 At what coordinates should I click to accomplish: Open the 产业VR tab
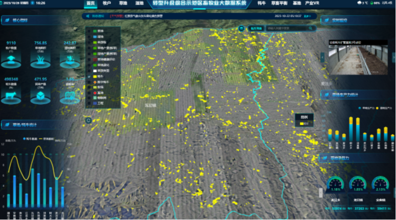(x=312, y=3)
